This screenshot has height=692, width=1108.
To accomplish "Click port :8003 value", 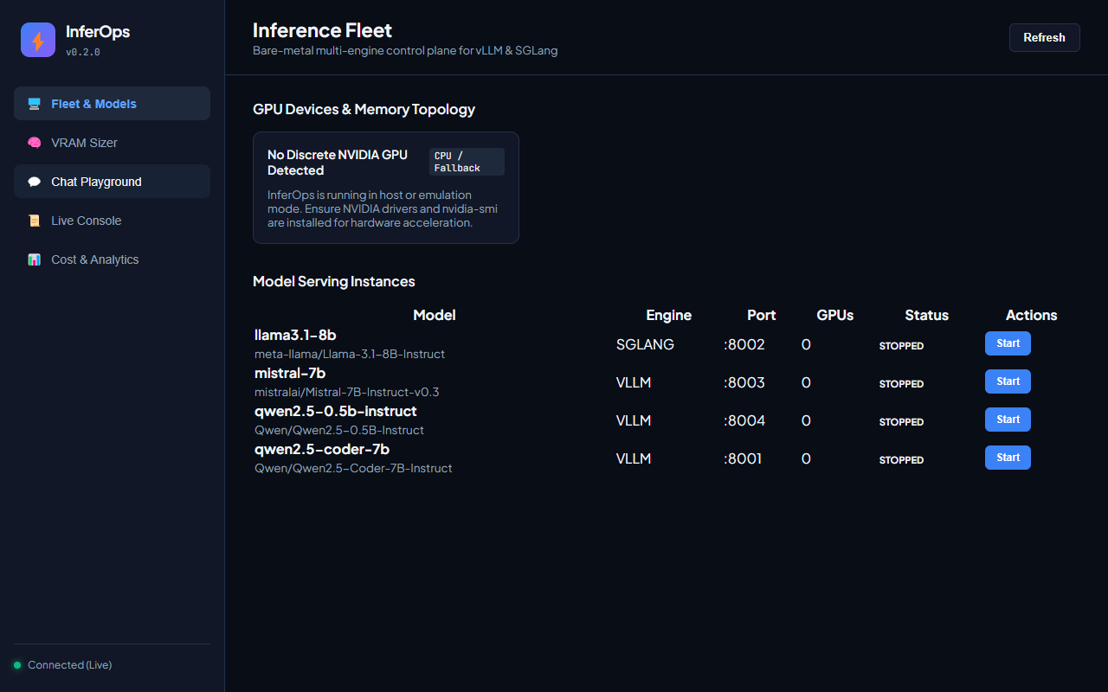I will click(x=744, y=382).
